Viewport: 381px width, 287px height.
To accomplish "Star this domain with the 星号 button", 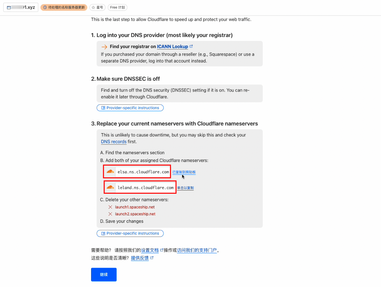I will 97,7.
